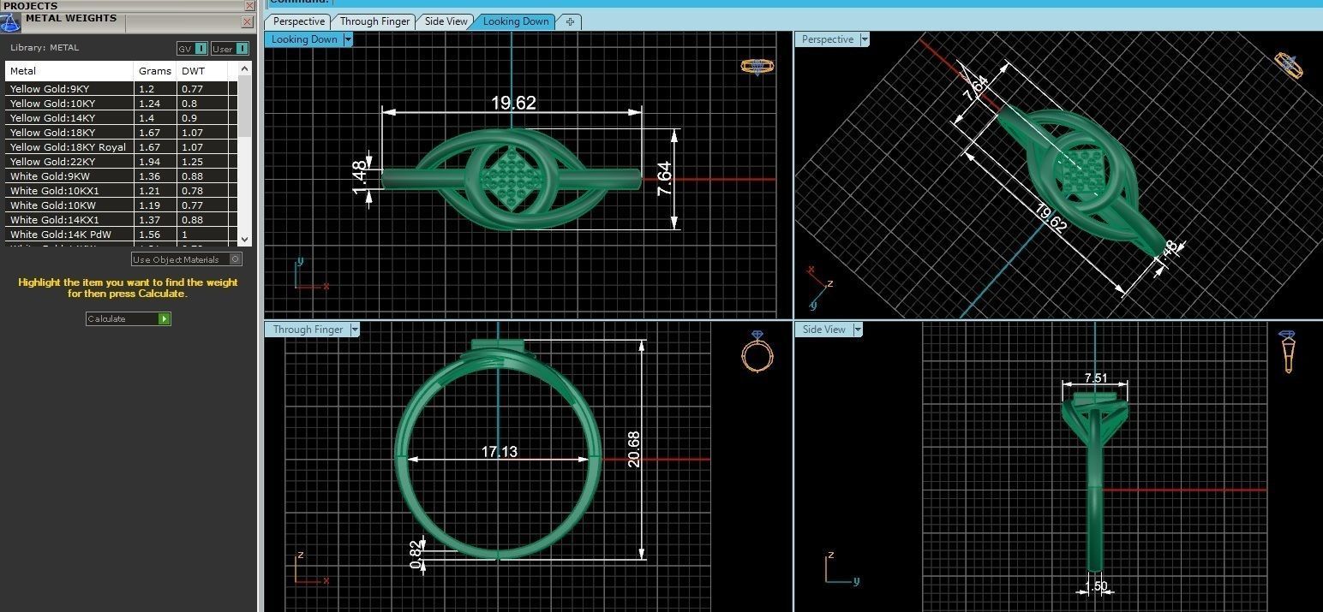Viewport: 1323px width, 612px height.
Task: Click the Through Finger ring orientation icon
Action: [x=757, y=352]
